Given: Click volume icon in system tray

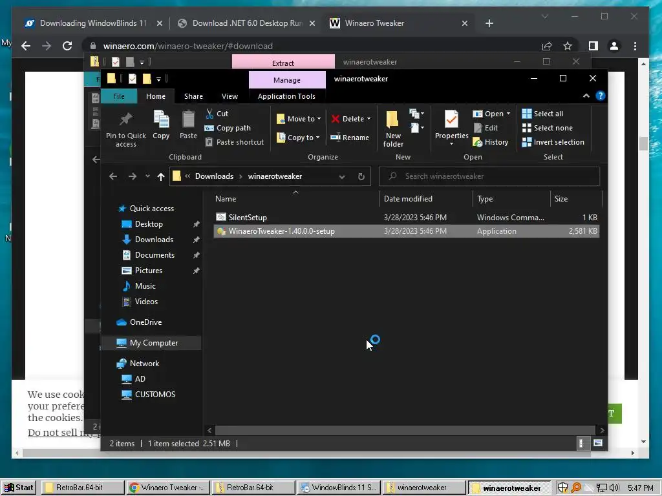Looking at the screenshot, I should point(614,488).
